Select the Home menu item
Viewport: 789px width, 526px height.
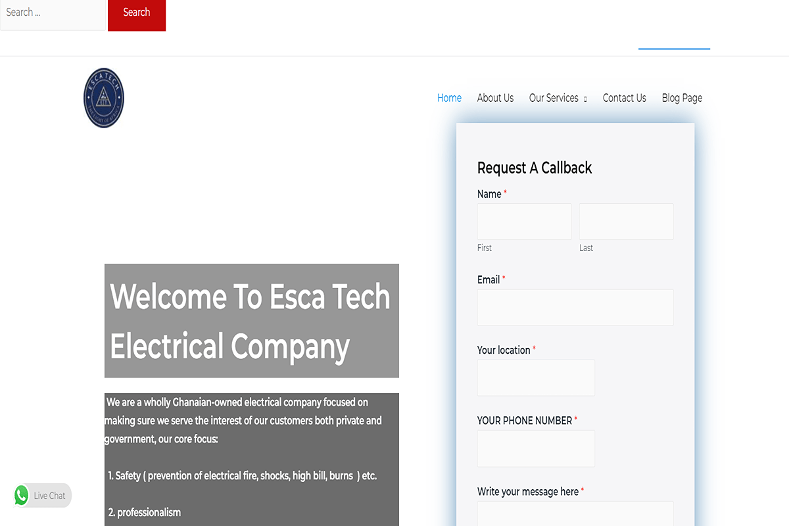(x=449, y=97)
